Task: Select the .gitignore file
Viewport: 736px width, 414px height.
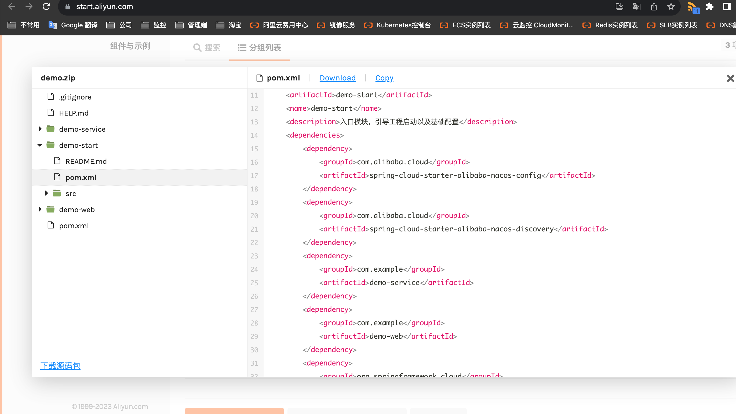Action: [75, 97]
